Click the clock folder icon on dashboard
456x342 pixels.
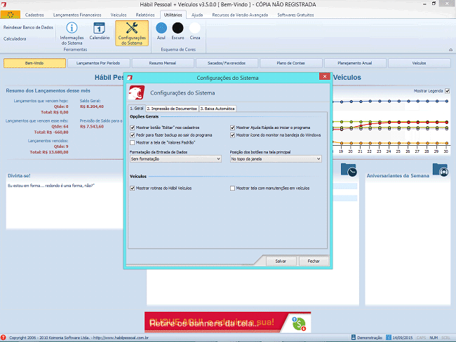point(349,170)
